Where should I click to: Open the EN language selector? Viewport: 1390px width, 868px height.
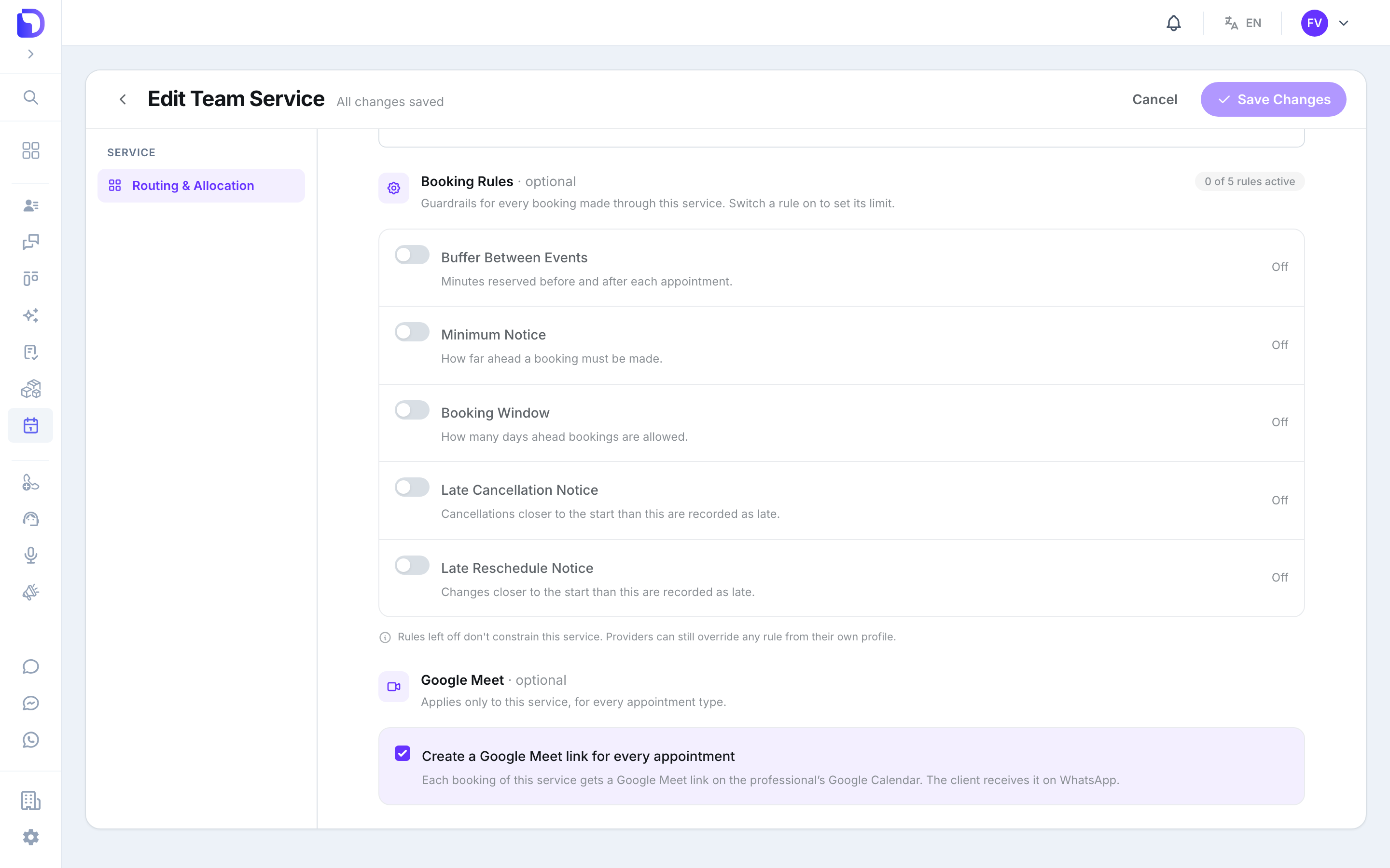click(1242, 23)
